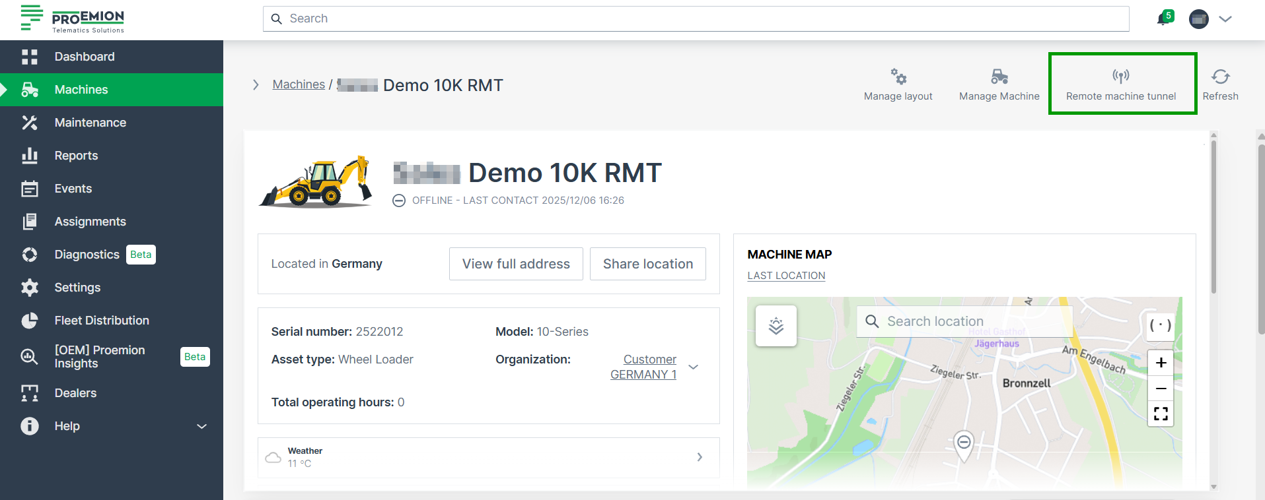Zoom out on the machine map
Viewport: 1265px width, 500px height.
point(1161,389)
